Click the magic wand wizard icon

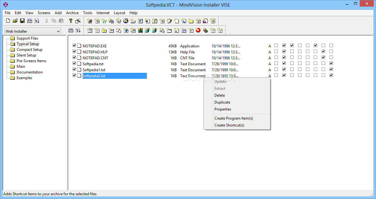(x=78, y=21)
